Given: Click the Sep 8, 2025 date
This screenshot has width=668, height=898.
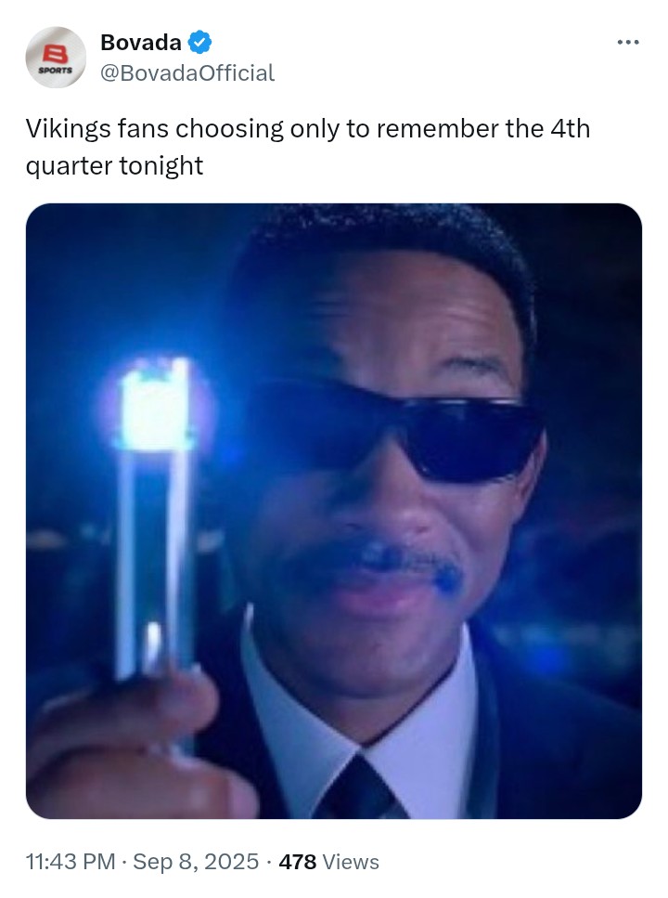Looking at the screenshot, I should click(x=196, y=862).
